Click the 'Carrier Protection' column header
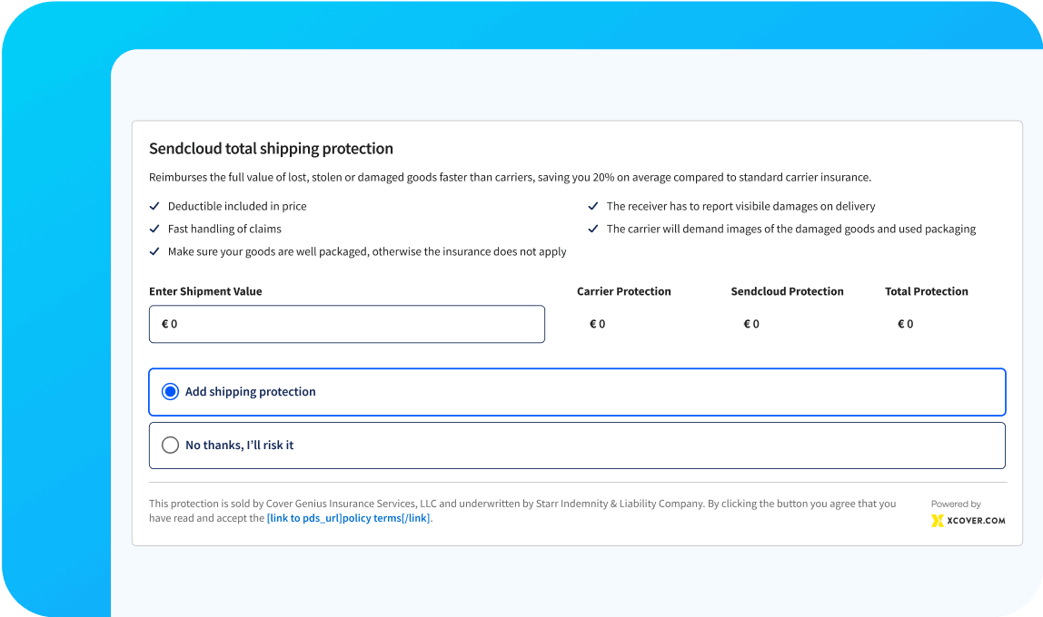The width and height of the screenshot is (1043, 617). 623,291
